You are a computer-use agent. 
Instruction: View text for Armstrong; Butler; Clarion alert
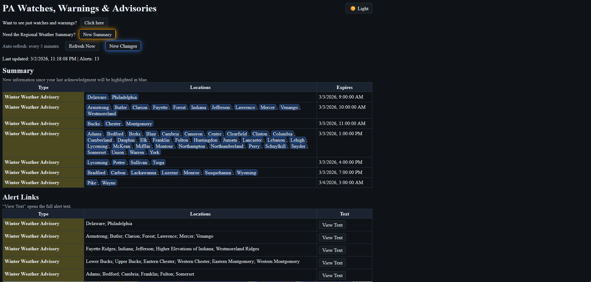point(332,238)
